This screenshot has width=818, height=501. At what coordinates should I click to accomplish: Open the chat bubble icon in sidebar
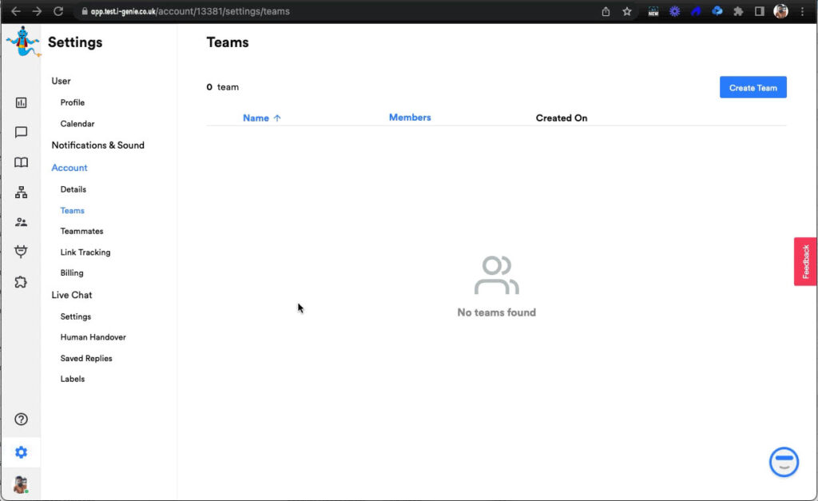21,133
